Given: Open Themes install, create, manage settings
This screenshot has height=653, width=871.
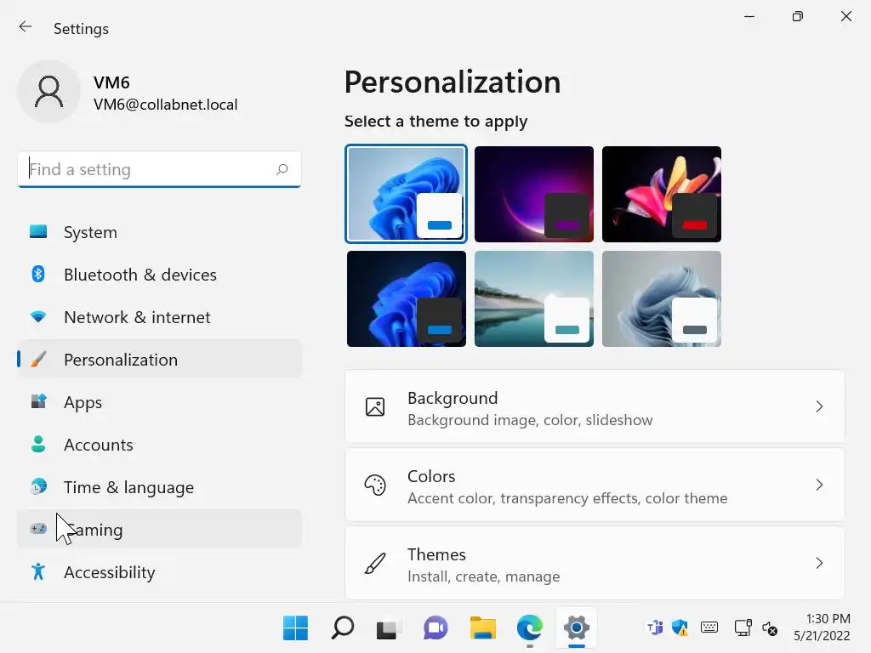Looking at the screenshot, I should (x=595, y=563).
